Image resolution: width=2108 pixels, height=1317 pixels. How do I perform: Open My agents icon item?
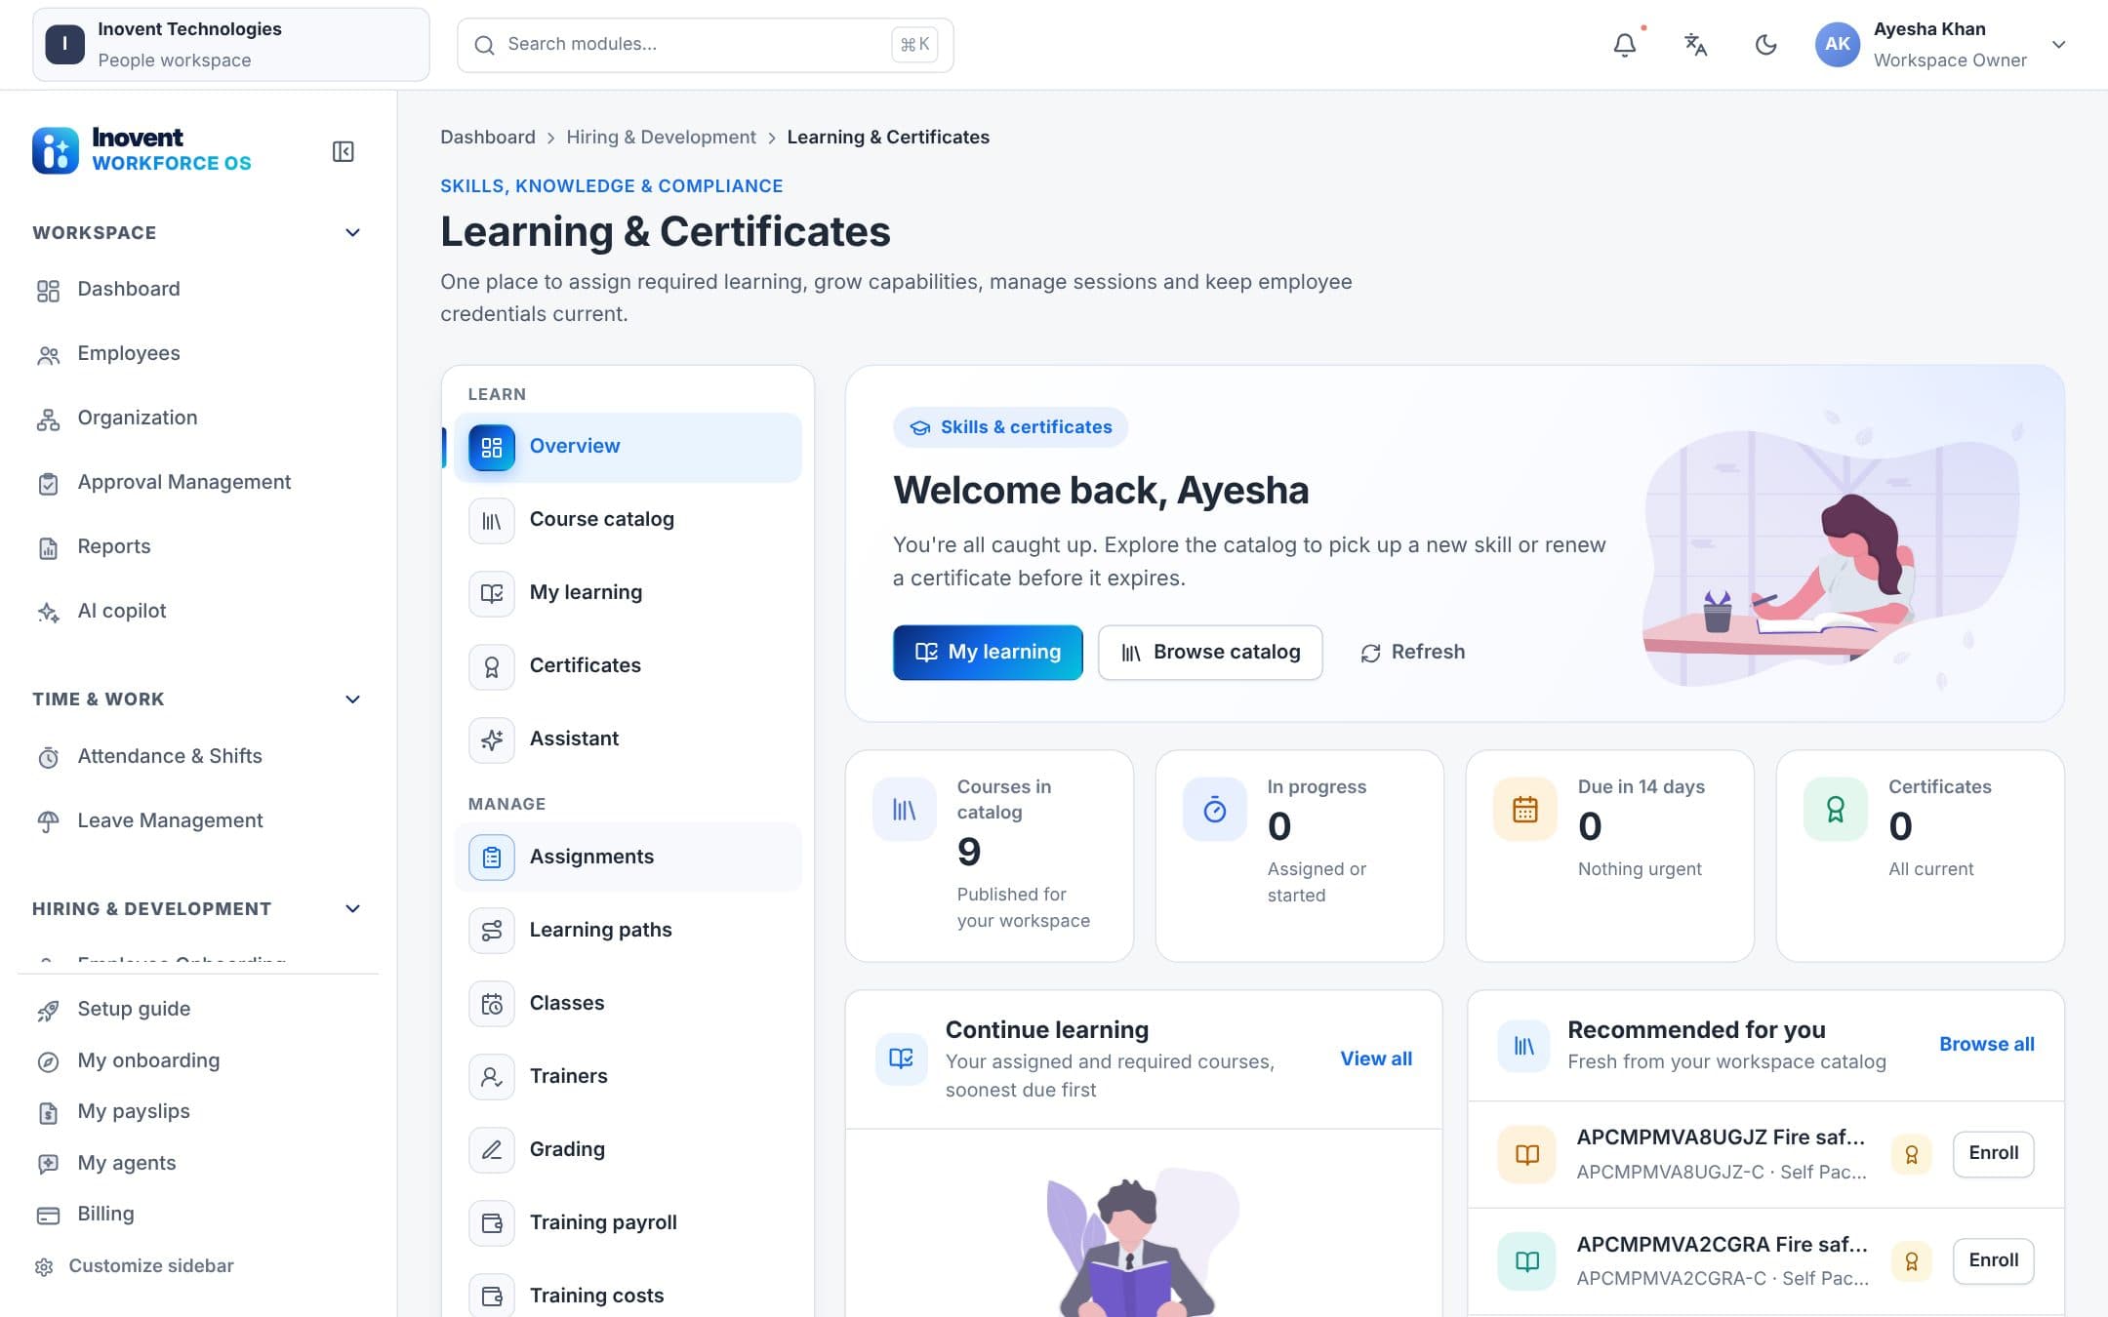tap(48, 1164)
